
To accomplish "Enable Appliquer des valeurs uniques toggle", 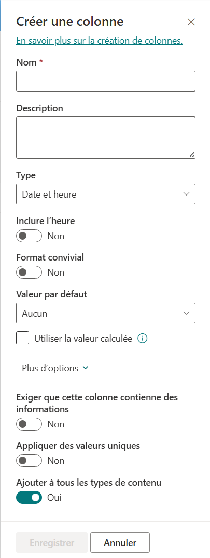I will pos(29,460).
